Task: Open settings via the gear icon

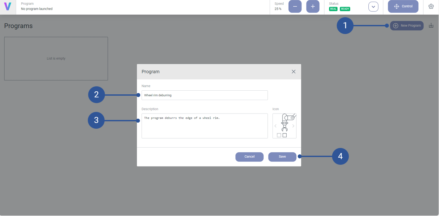Action: click(431, 6)
